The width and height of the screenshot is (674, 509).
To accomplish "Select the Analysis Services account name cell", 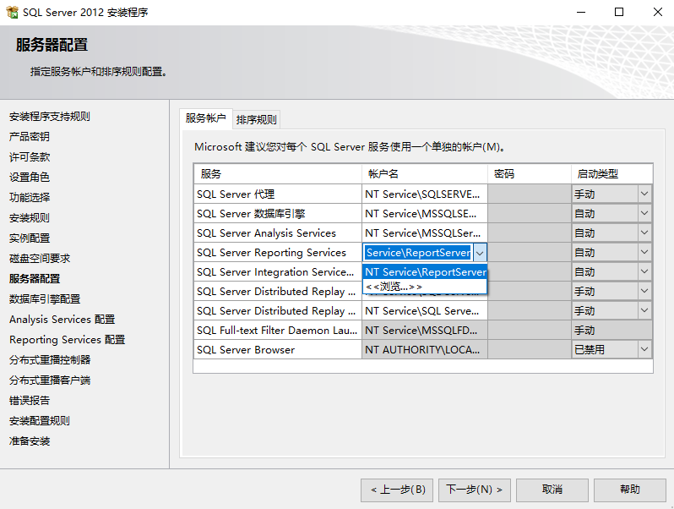I will coord(425,233).
